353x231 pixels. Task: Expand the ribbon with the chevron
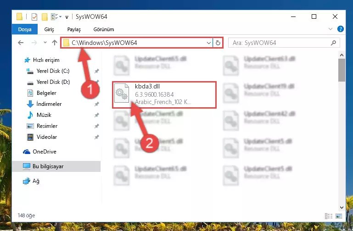(330, 29)
